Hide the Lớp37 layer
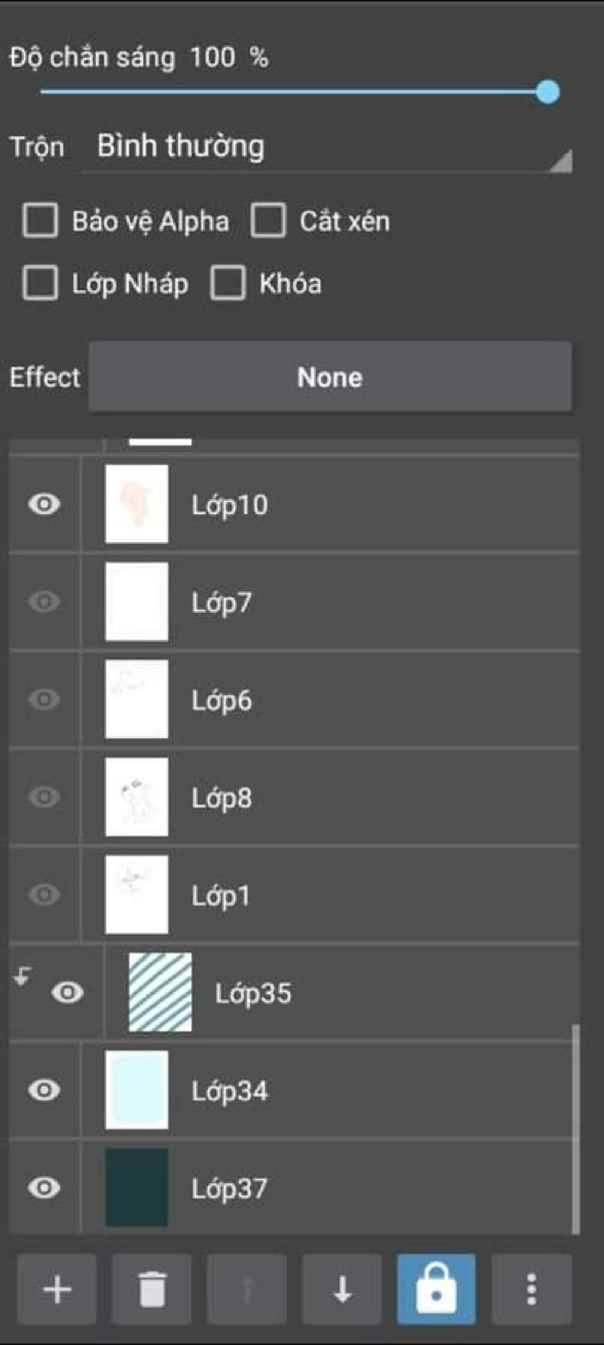The height and width of the screenshot is (1345, 604). pyautogui.click(x=44, y=1188)
